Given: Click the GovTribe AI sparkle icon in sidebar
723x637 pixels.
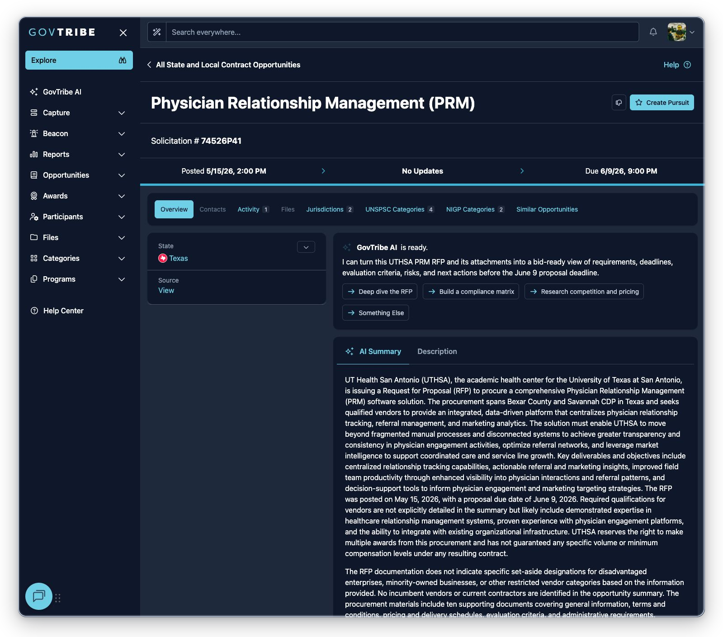Looking at the screenshot, I should coord(34,92).
